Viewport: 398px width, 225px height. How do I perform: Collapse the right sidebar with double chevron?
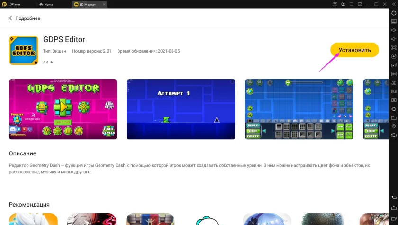coord(394,4)
